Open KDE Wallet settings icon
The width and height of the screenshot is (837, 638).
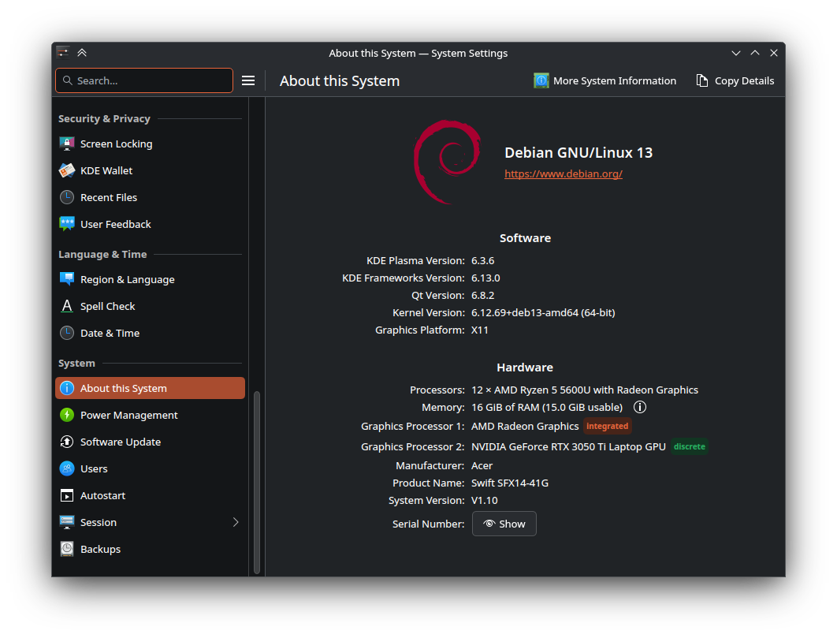(67, 170)
